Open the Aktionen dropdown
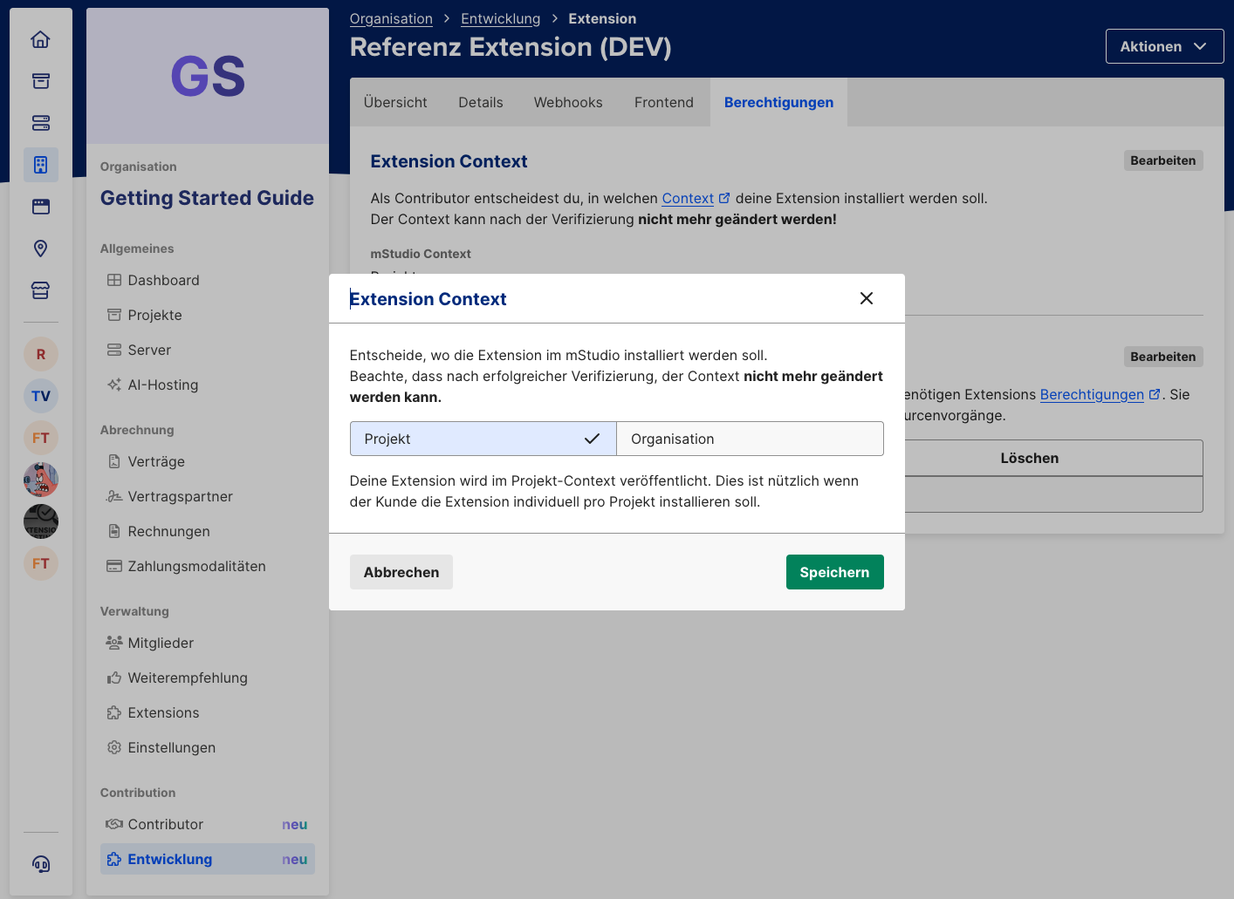The height and width of the screenshot is (899, 1234). coord(1164,46)
